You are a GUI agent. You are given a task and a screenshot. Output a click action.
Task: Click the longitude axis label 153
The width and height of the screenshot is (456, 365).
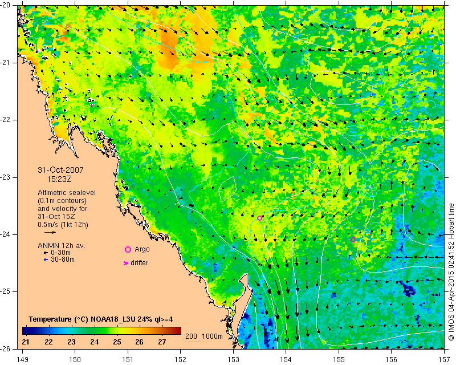click(233, 359)
